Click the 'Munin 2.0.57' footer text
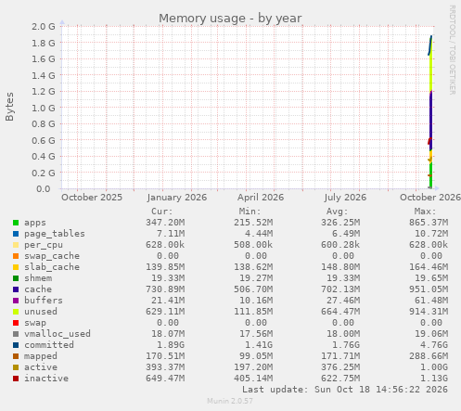Screen dimensions: 461x411 pos(230,401)
